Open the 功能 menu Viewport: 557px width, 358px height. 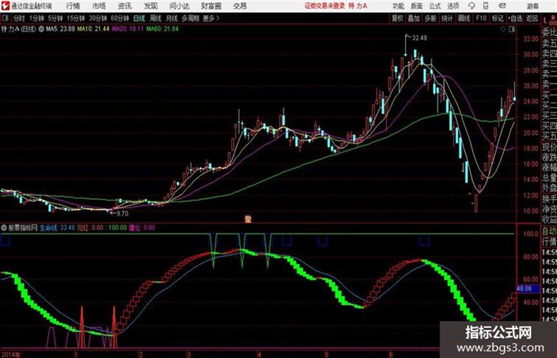[398, 6]
